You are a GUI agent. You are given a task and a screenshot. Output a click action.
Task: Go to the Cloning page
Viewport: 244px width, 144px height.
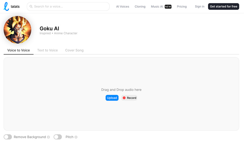[140, 6]
